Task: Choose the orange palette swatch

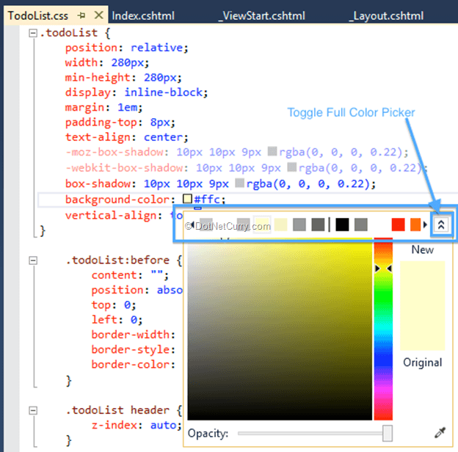Action: click(x=415, y=225)
